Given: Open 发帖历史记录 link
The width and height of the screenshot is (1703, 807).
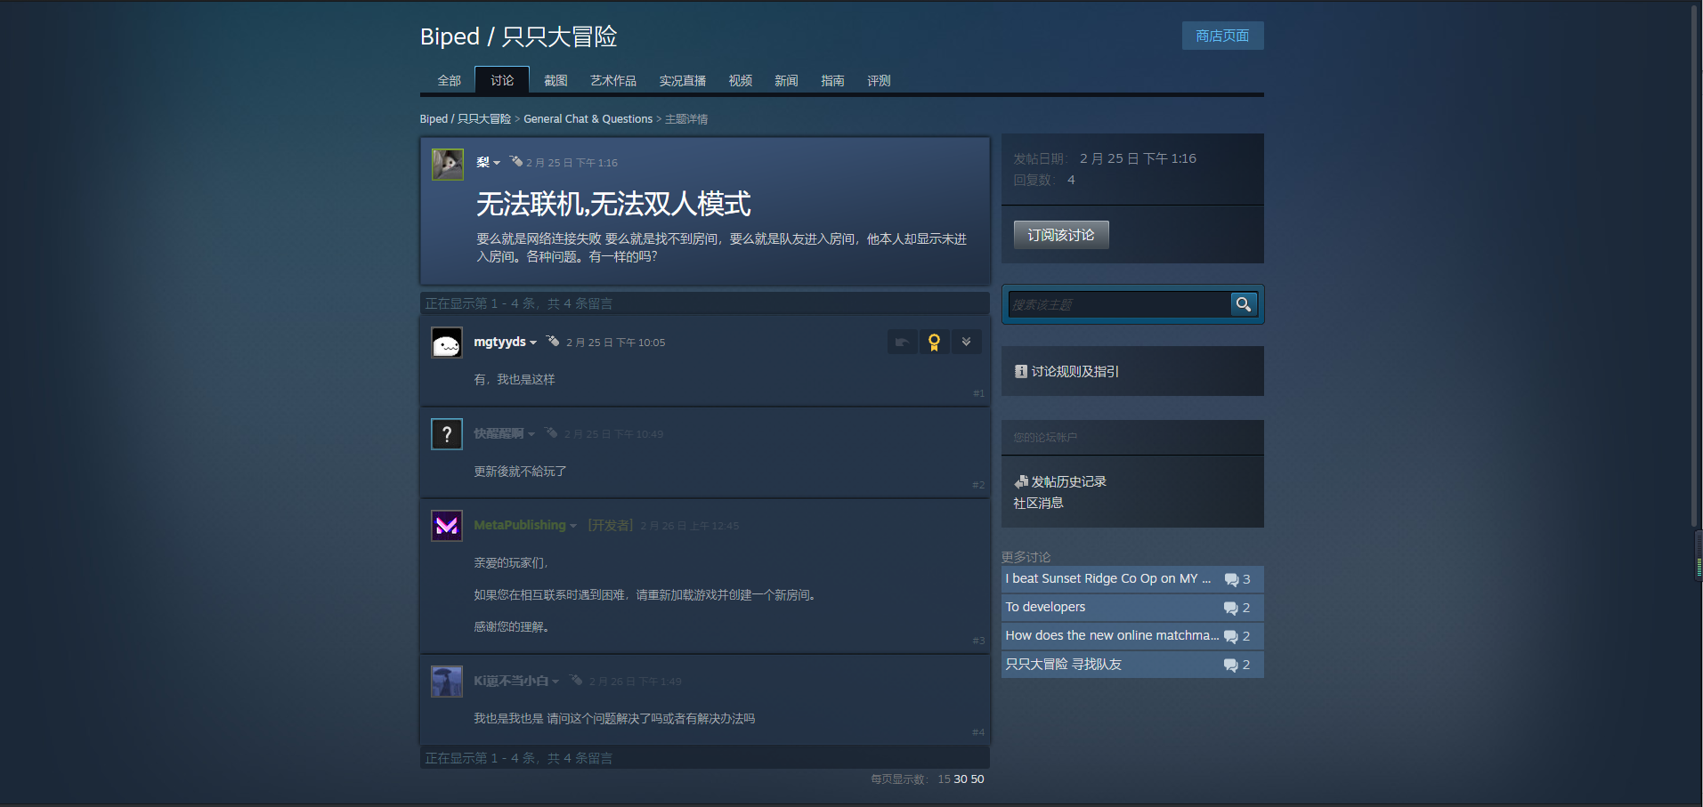Looking at the screenshot, I should (1068, 481).
